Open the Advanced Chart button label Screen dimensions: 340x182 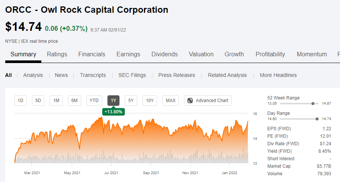(x=212, y=101)
